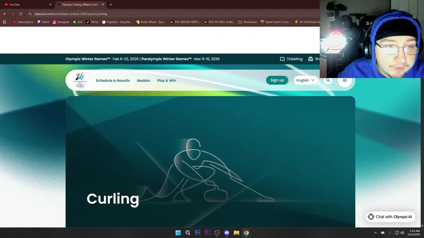The height and width of the screenshot is (238, 424).
Task: Go back with the browser back arrow
Action: (x=5, y=14)
